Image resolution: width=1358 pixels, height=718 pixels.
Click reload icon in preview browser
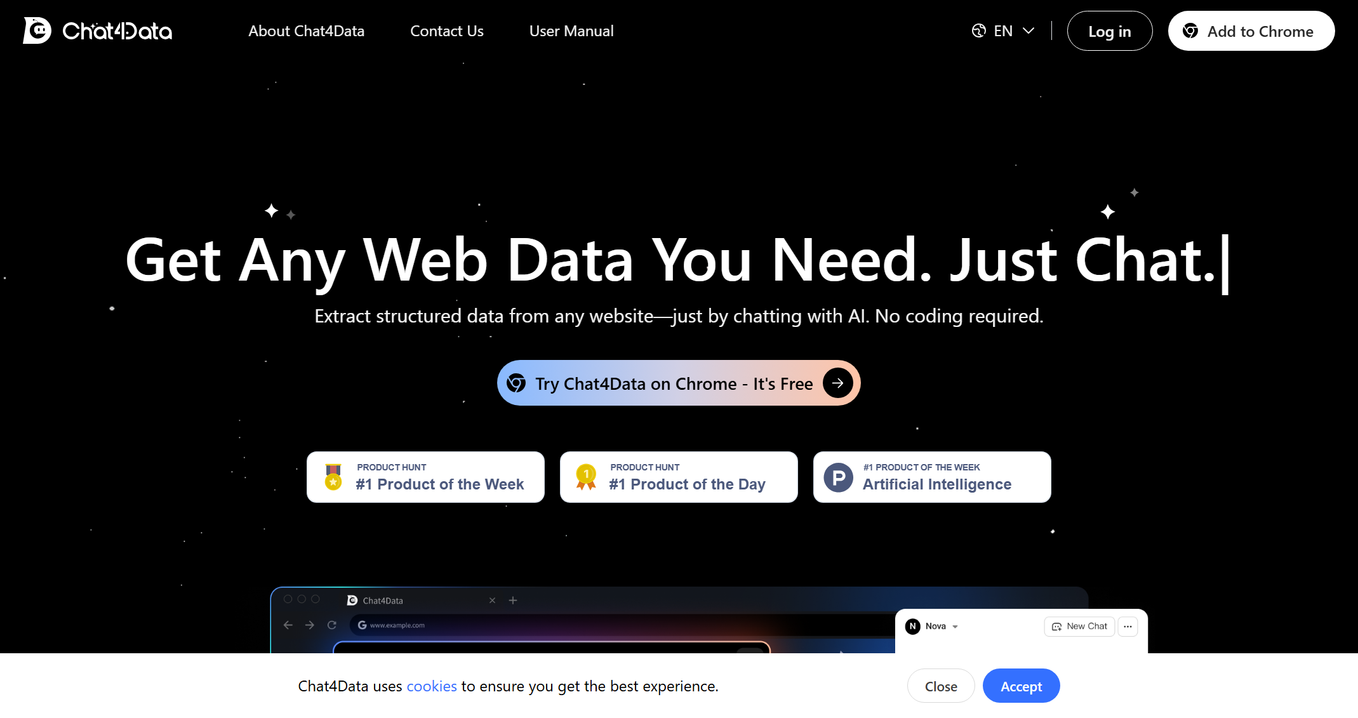tap(331, 625)
